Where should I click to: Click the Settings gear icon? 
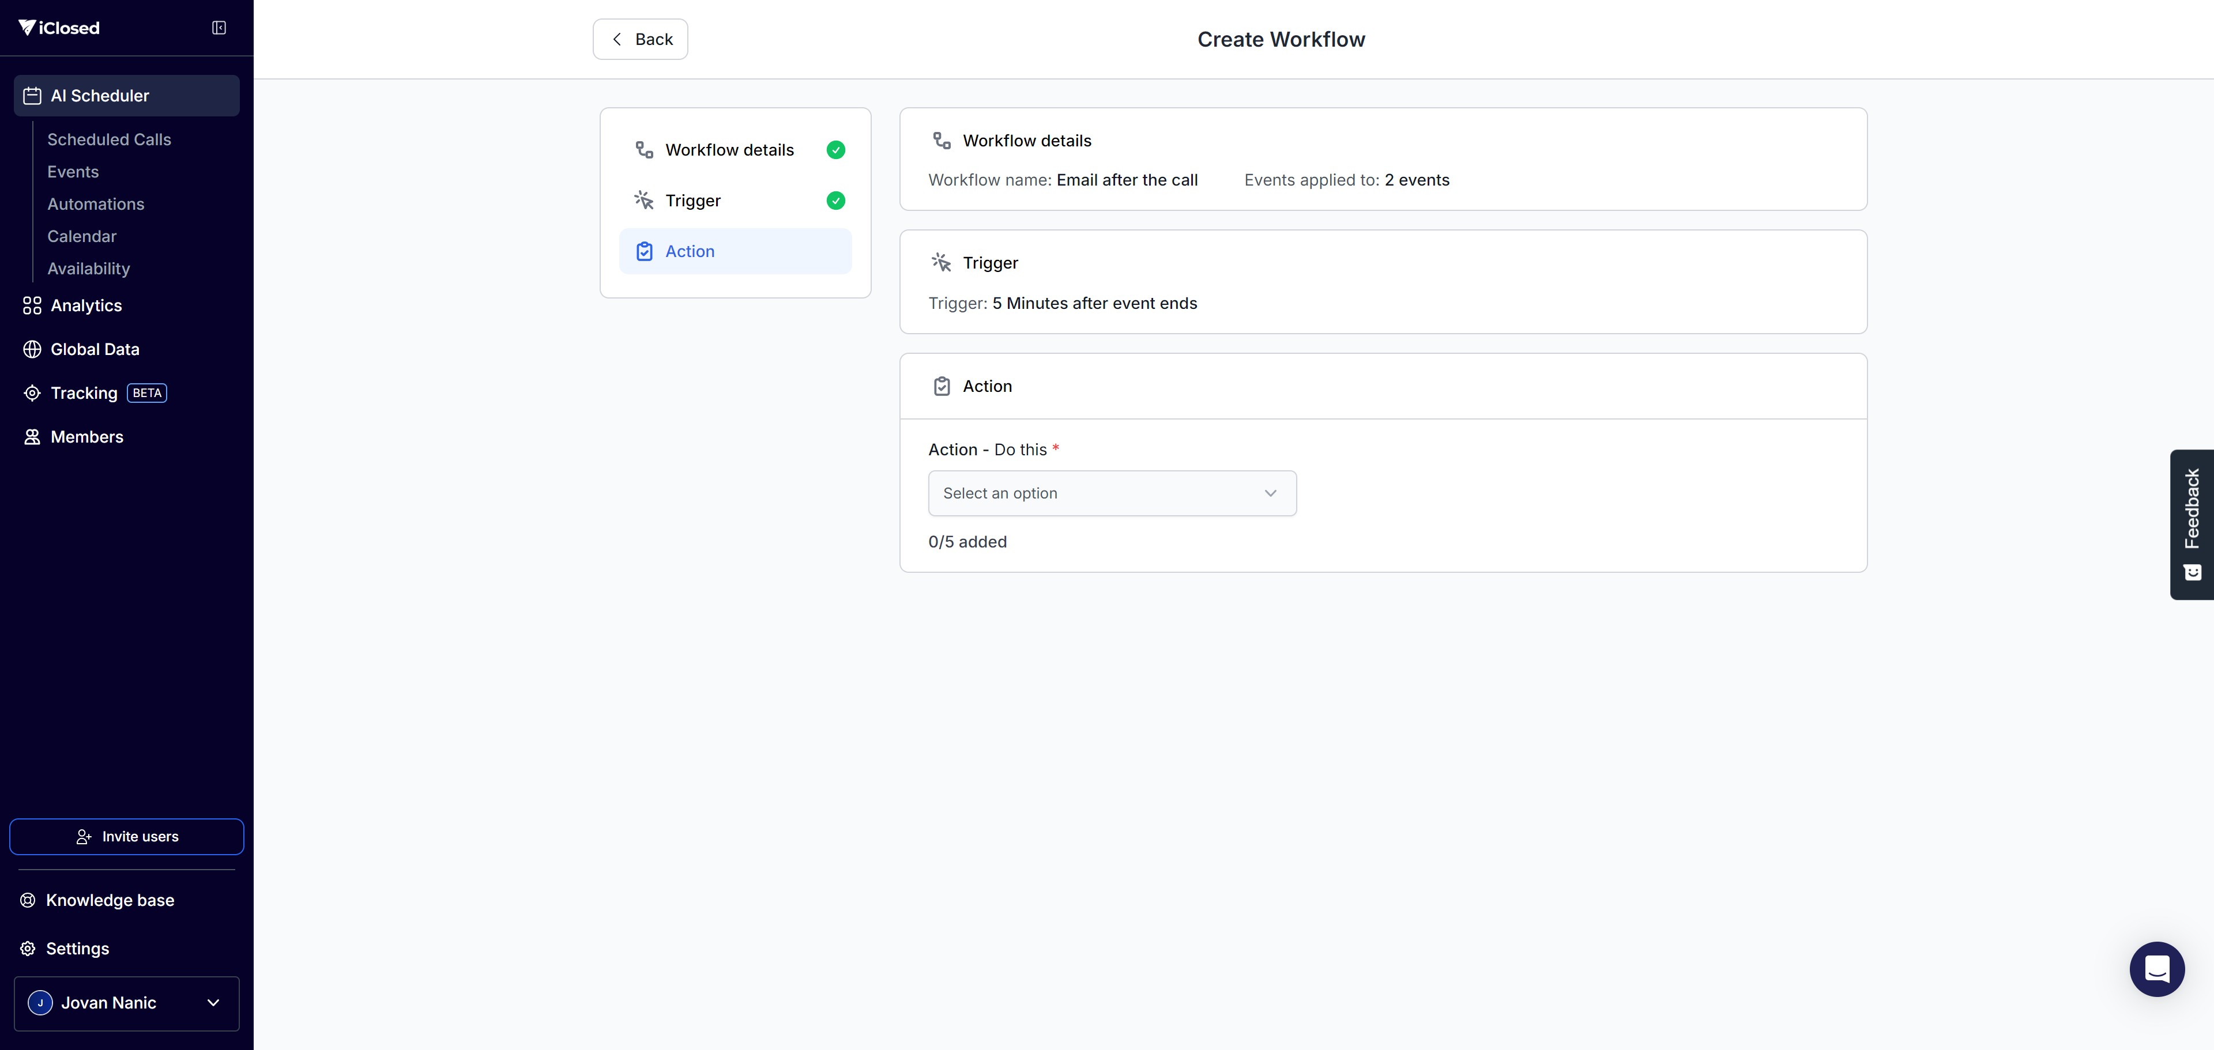pos(28,949)
